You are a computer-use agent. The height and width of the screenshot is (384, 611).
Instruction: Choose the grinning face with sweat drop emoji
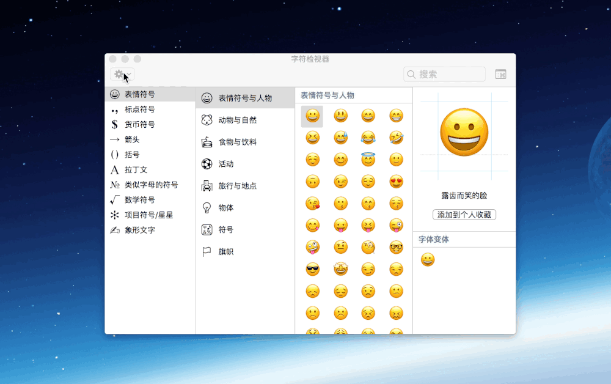pos(340,138)
